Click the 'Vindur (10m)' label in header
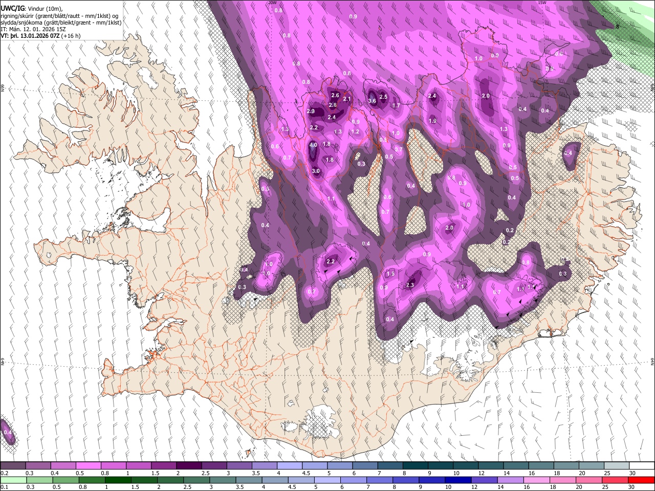 click(x=45, y=9)
